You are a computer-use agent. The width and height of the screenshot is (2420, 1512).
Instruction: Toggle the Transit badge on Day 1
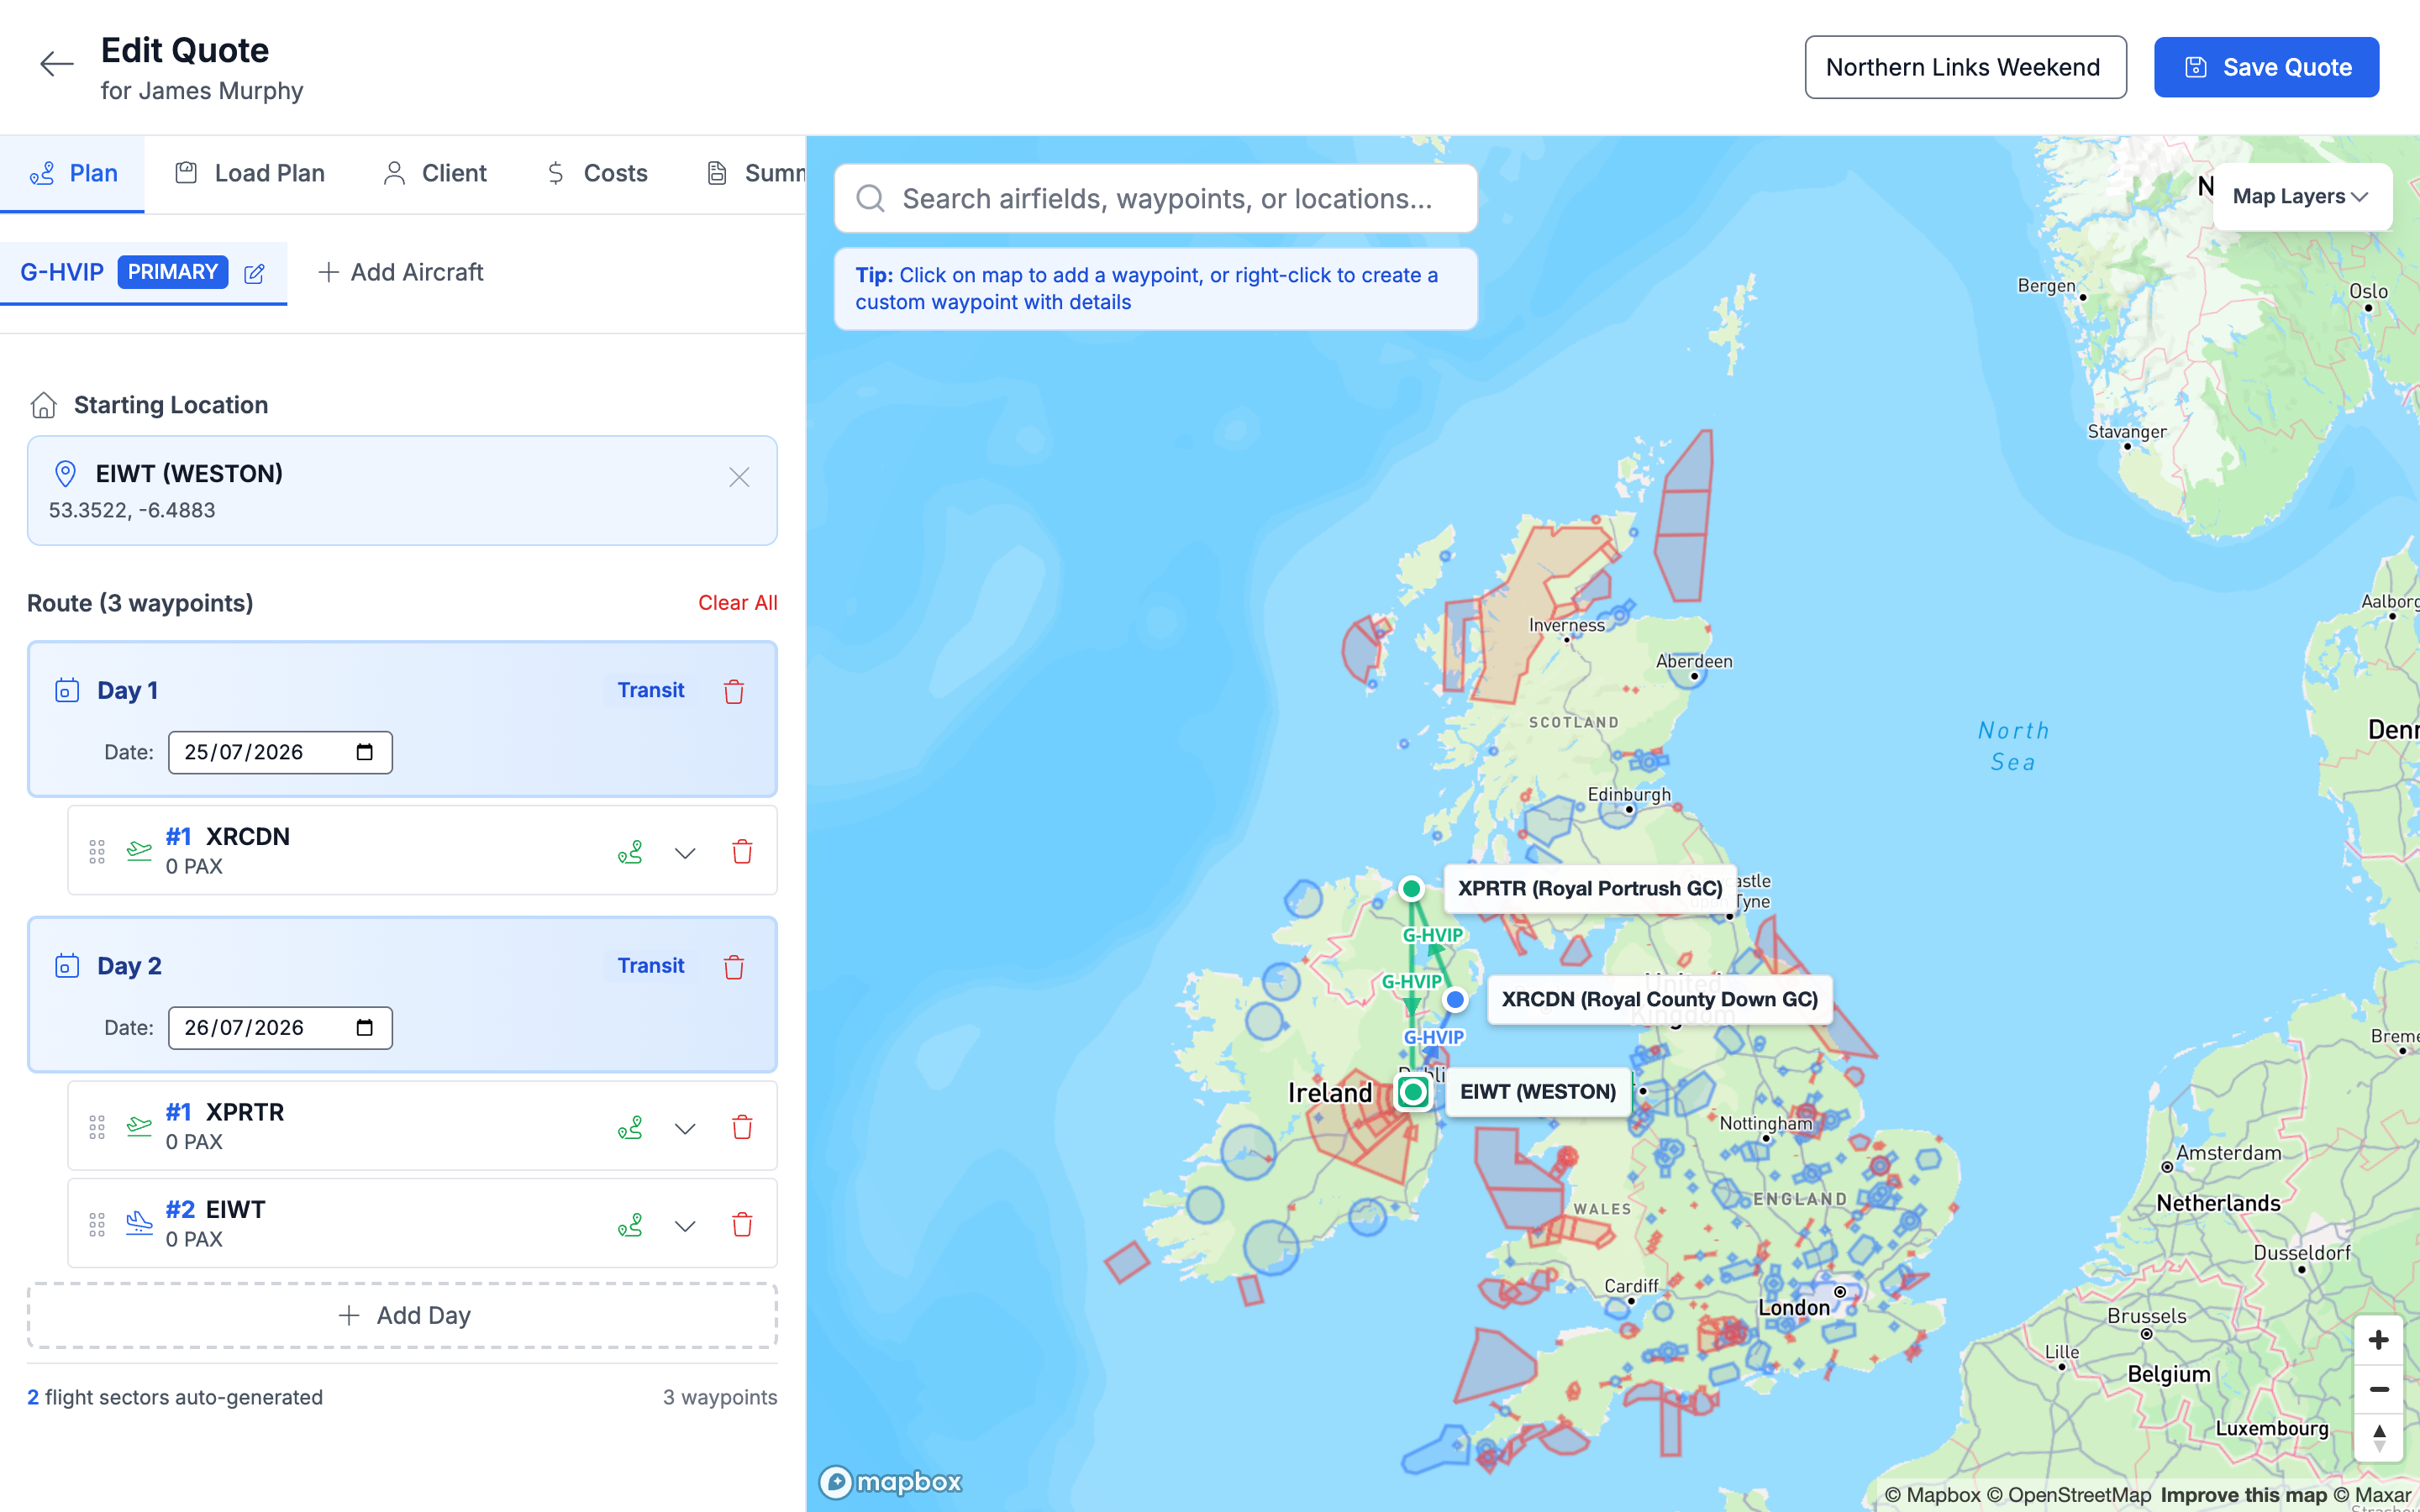click(x=650, y=691)
